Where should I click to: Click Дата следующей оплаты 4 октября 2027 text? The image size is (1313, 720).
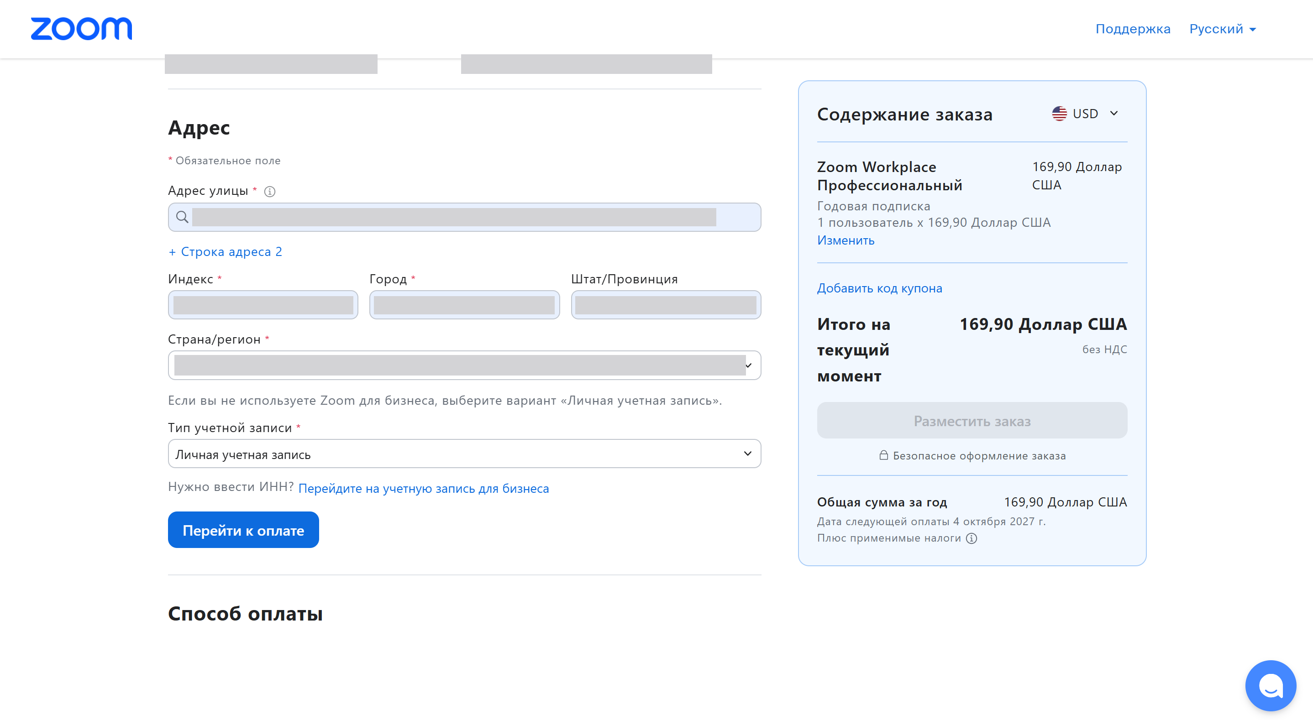(x=931, y=522)
